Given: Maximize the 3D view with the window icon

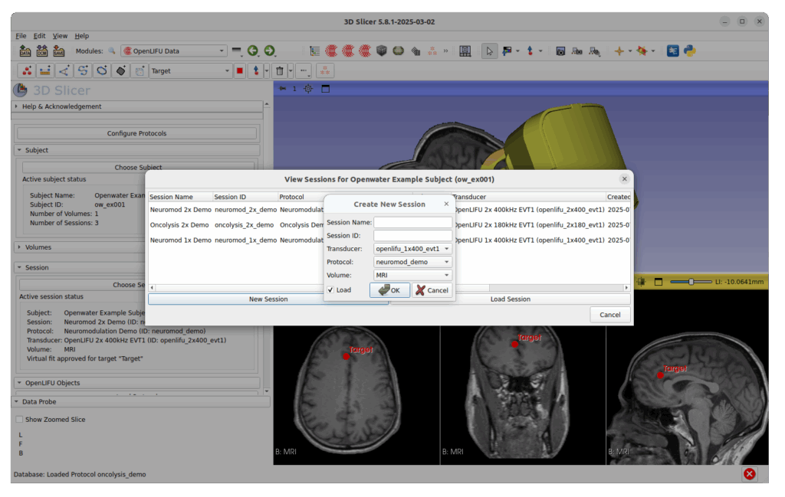Looking at the screenshot, I should (x=325, y=89).
